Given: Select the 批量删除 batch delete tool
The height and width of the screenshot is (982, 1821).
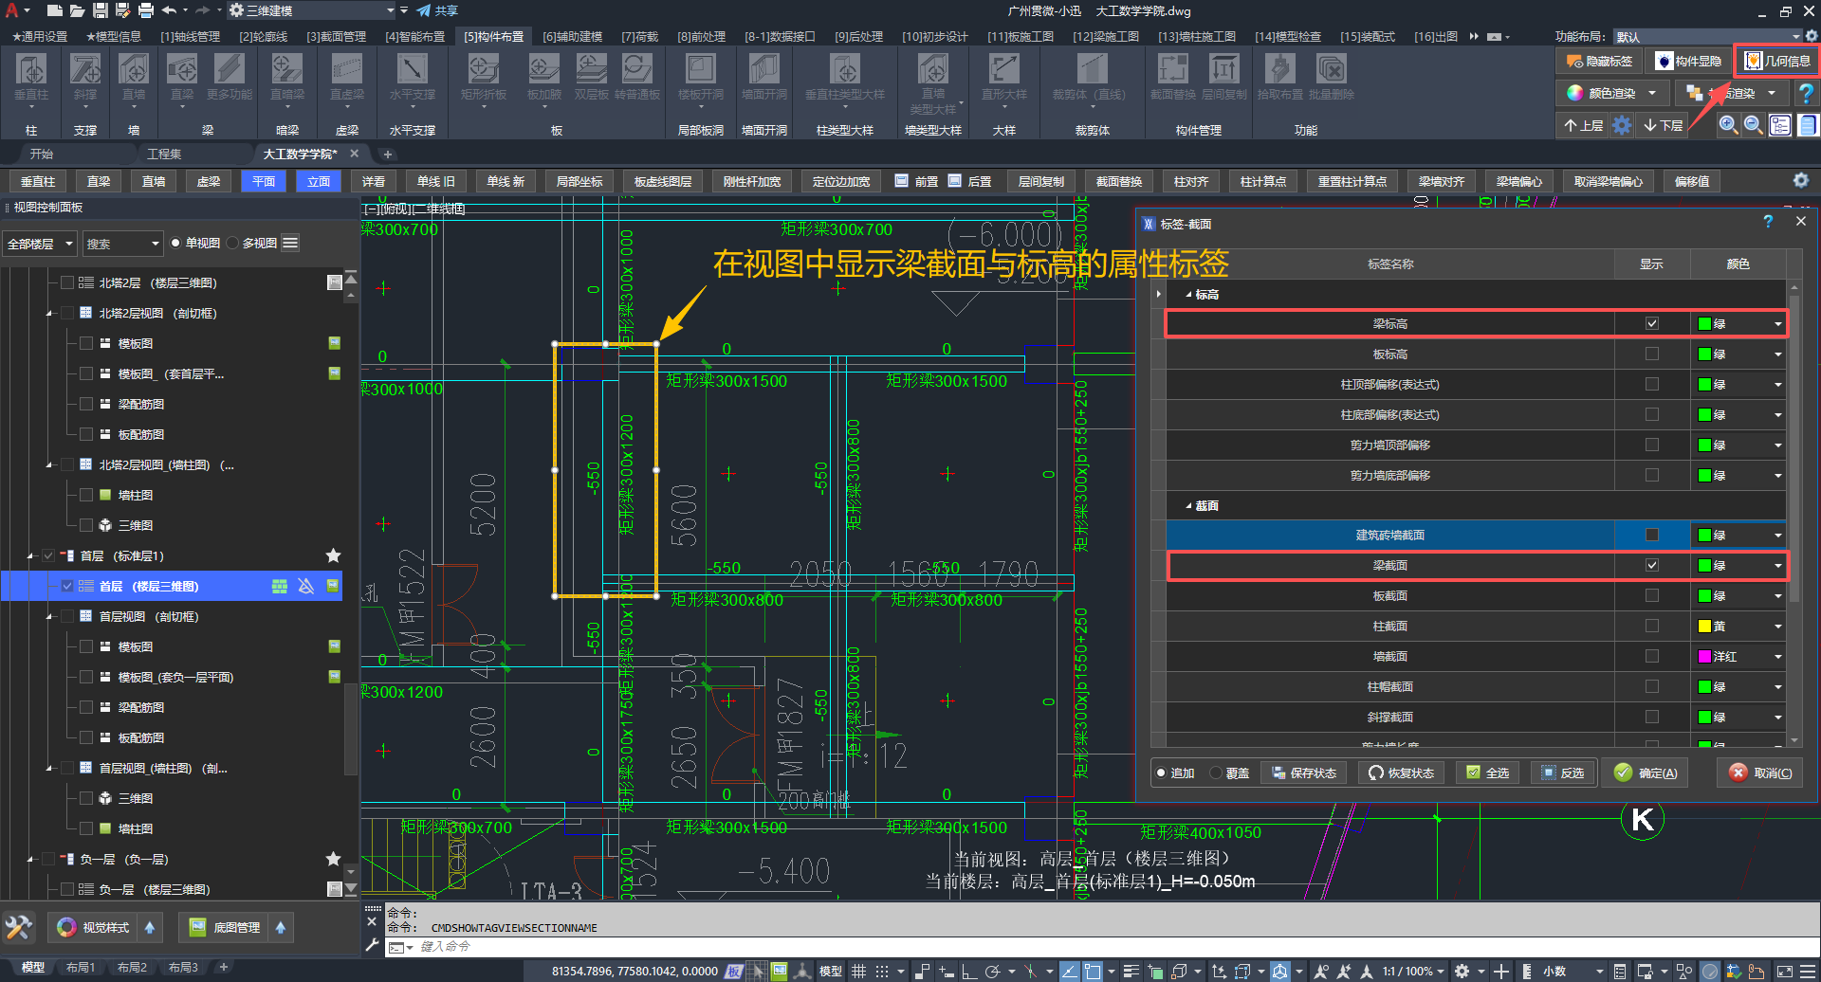Looking at the screenshot, I should [1332, 76].
